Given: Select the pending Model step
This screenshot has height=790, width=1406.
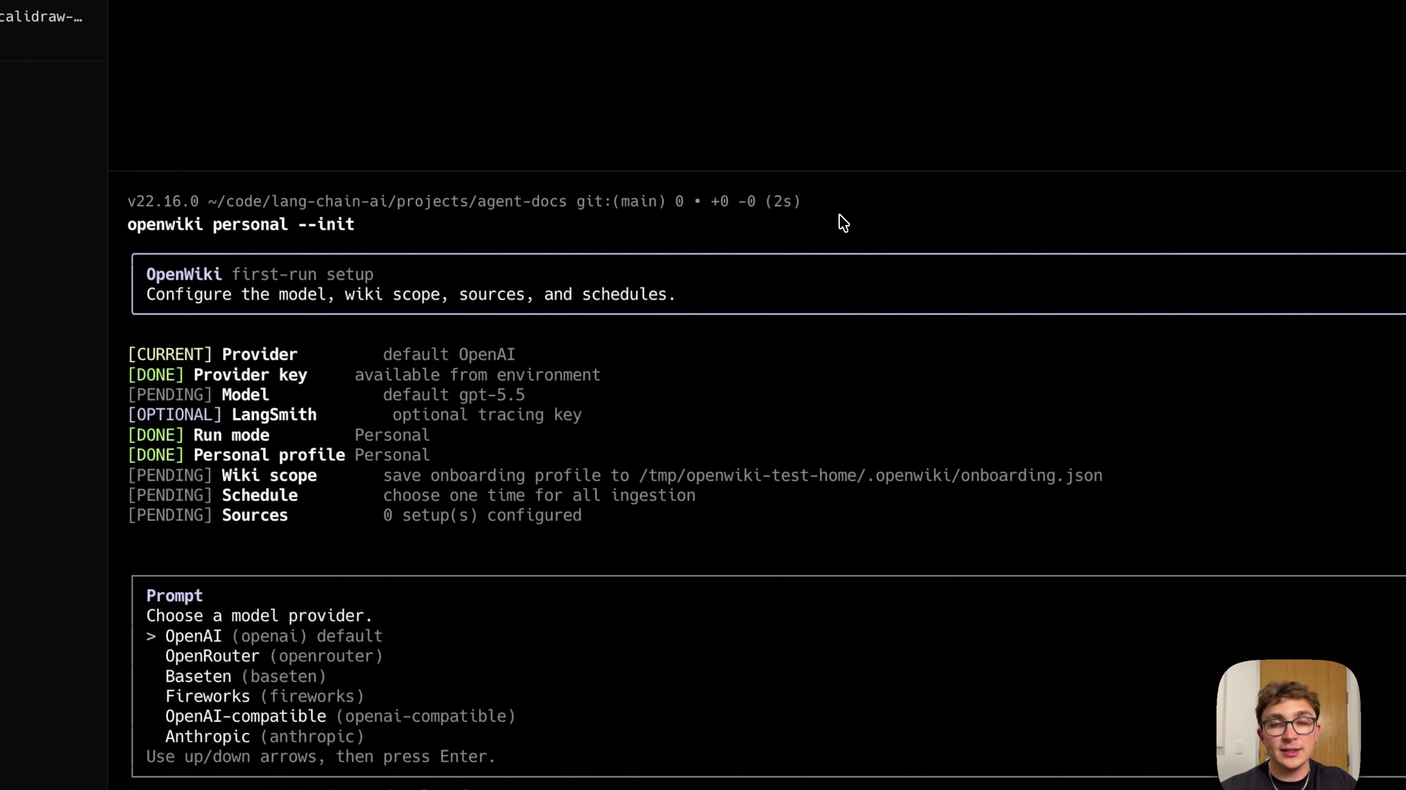Looking at the screenshot, I should click(x=326, y=395).
